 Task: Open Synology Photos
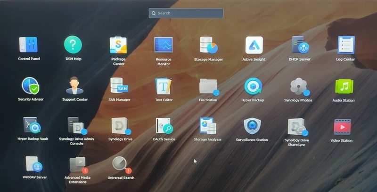[299, 87]
